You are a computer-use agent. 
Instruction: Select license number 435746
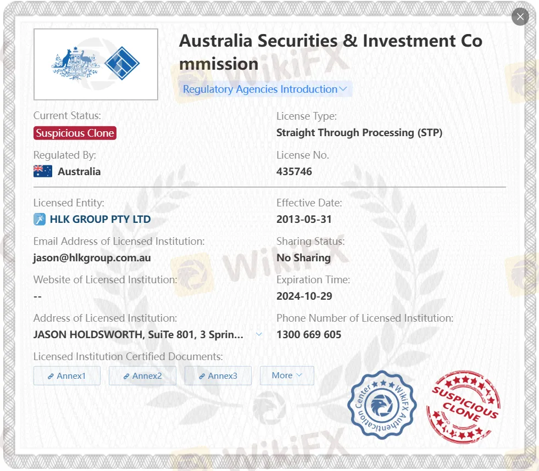pos(294,171)
